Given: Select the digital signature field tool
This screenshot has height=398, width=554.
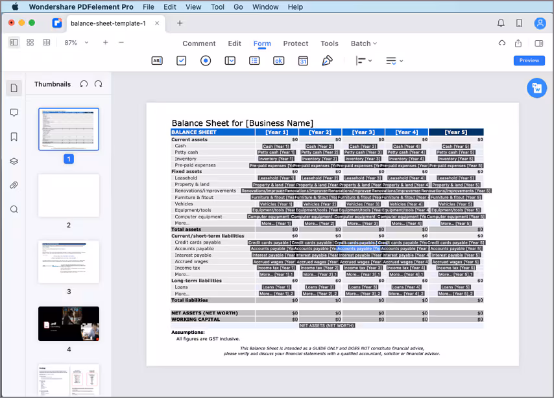Looking at the screenshot, I should [x=327, y=60].
